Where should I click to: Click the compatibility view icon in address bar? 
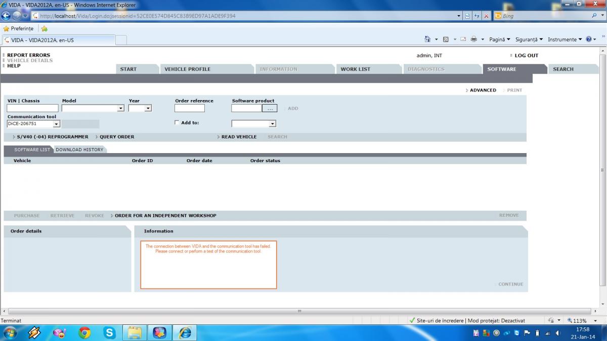467,16
